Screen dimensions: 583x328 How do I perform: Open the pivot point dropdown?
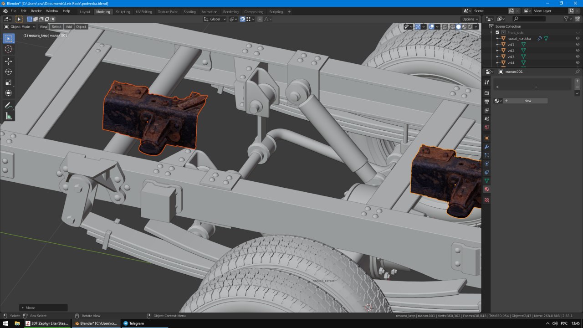233,19
